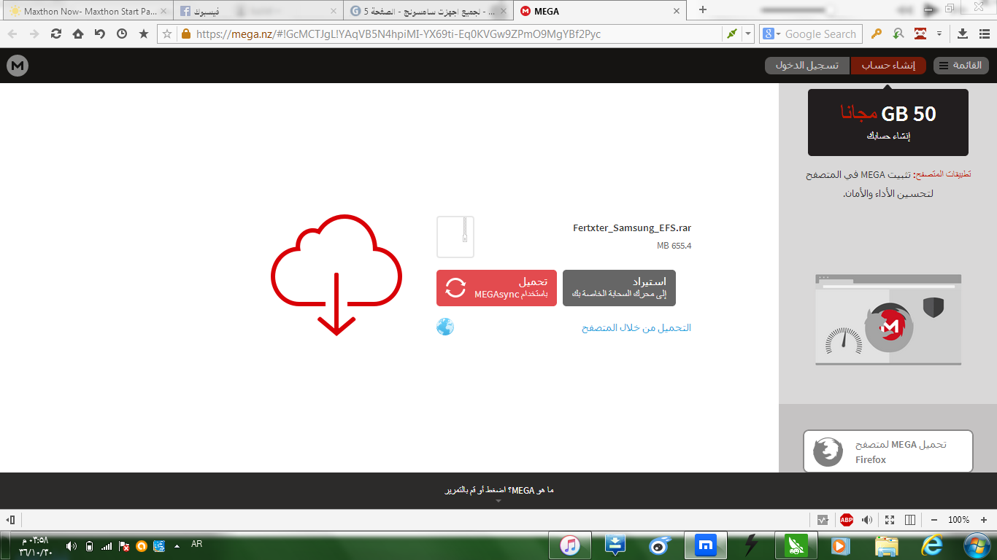This screenshot has height=560, width=997.
Task: Click the التحميل من خلال المتصفح browser download link
Action: tap(636, 328)
